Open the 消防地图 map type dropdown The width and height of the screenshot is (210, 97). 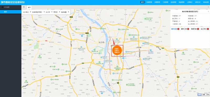coord(65,12)
